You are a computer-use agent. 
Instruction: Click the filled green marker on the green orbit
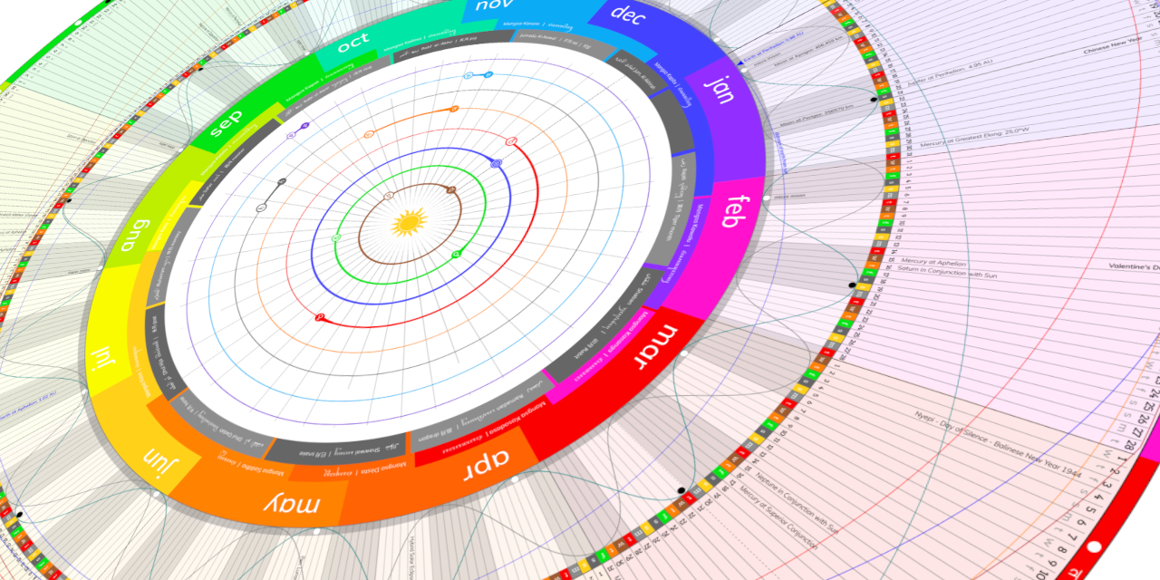[457, 255]
